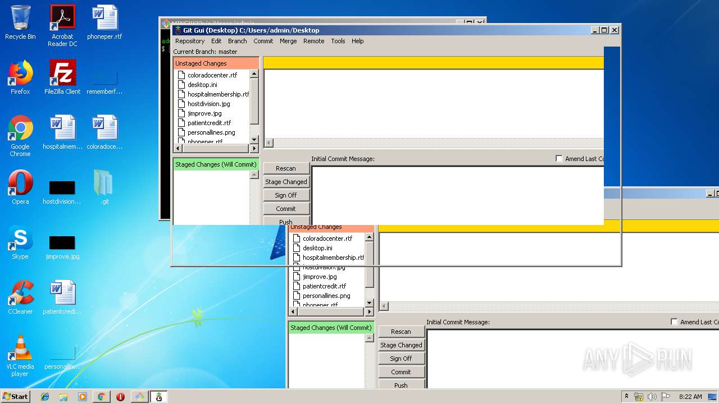Click scroll-down arrow of front Unstaged Changes list
The height and width of the screenshot is (404, 719).
pos(254,140)
